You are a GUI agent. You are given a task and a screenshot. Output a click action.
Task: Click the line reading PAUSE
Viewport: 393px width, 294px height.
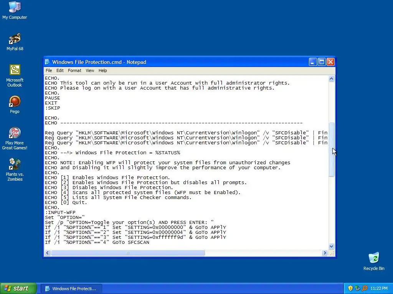click(x=52, y=98)
